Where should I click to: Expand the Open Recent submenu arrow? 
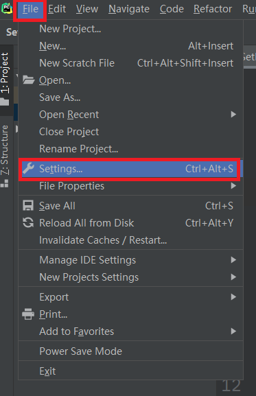pyautogui.click(x=233, y=115)
